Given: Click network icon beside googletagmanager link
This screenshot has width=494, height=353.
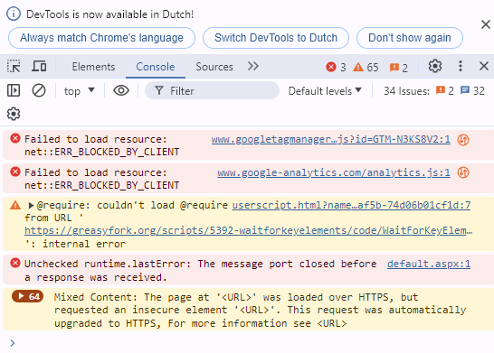Looking at the screenshot, I should coord(463,140).
